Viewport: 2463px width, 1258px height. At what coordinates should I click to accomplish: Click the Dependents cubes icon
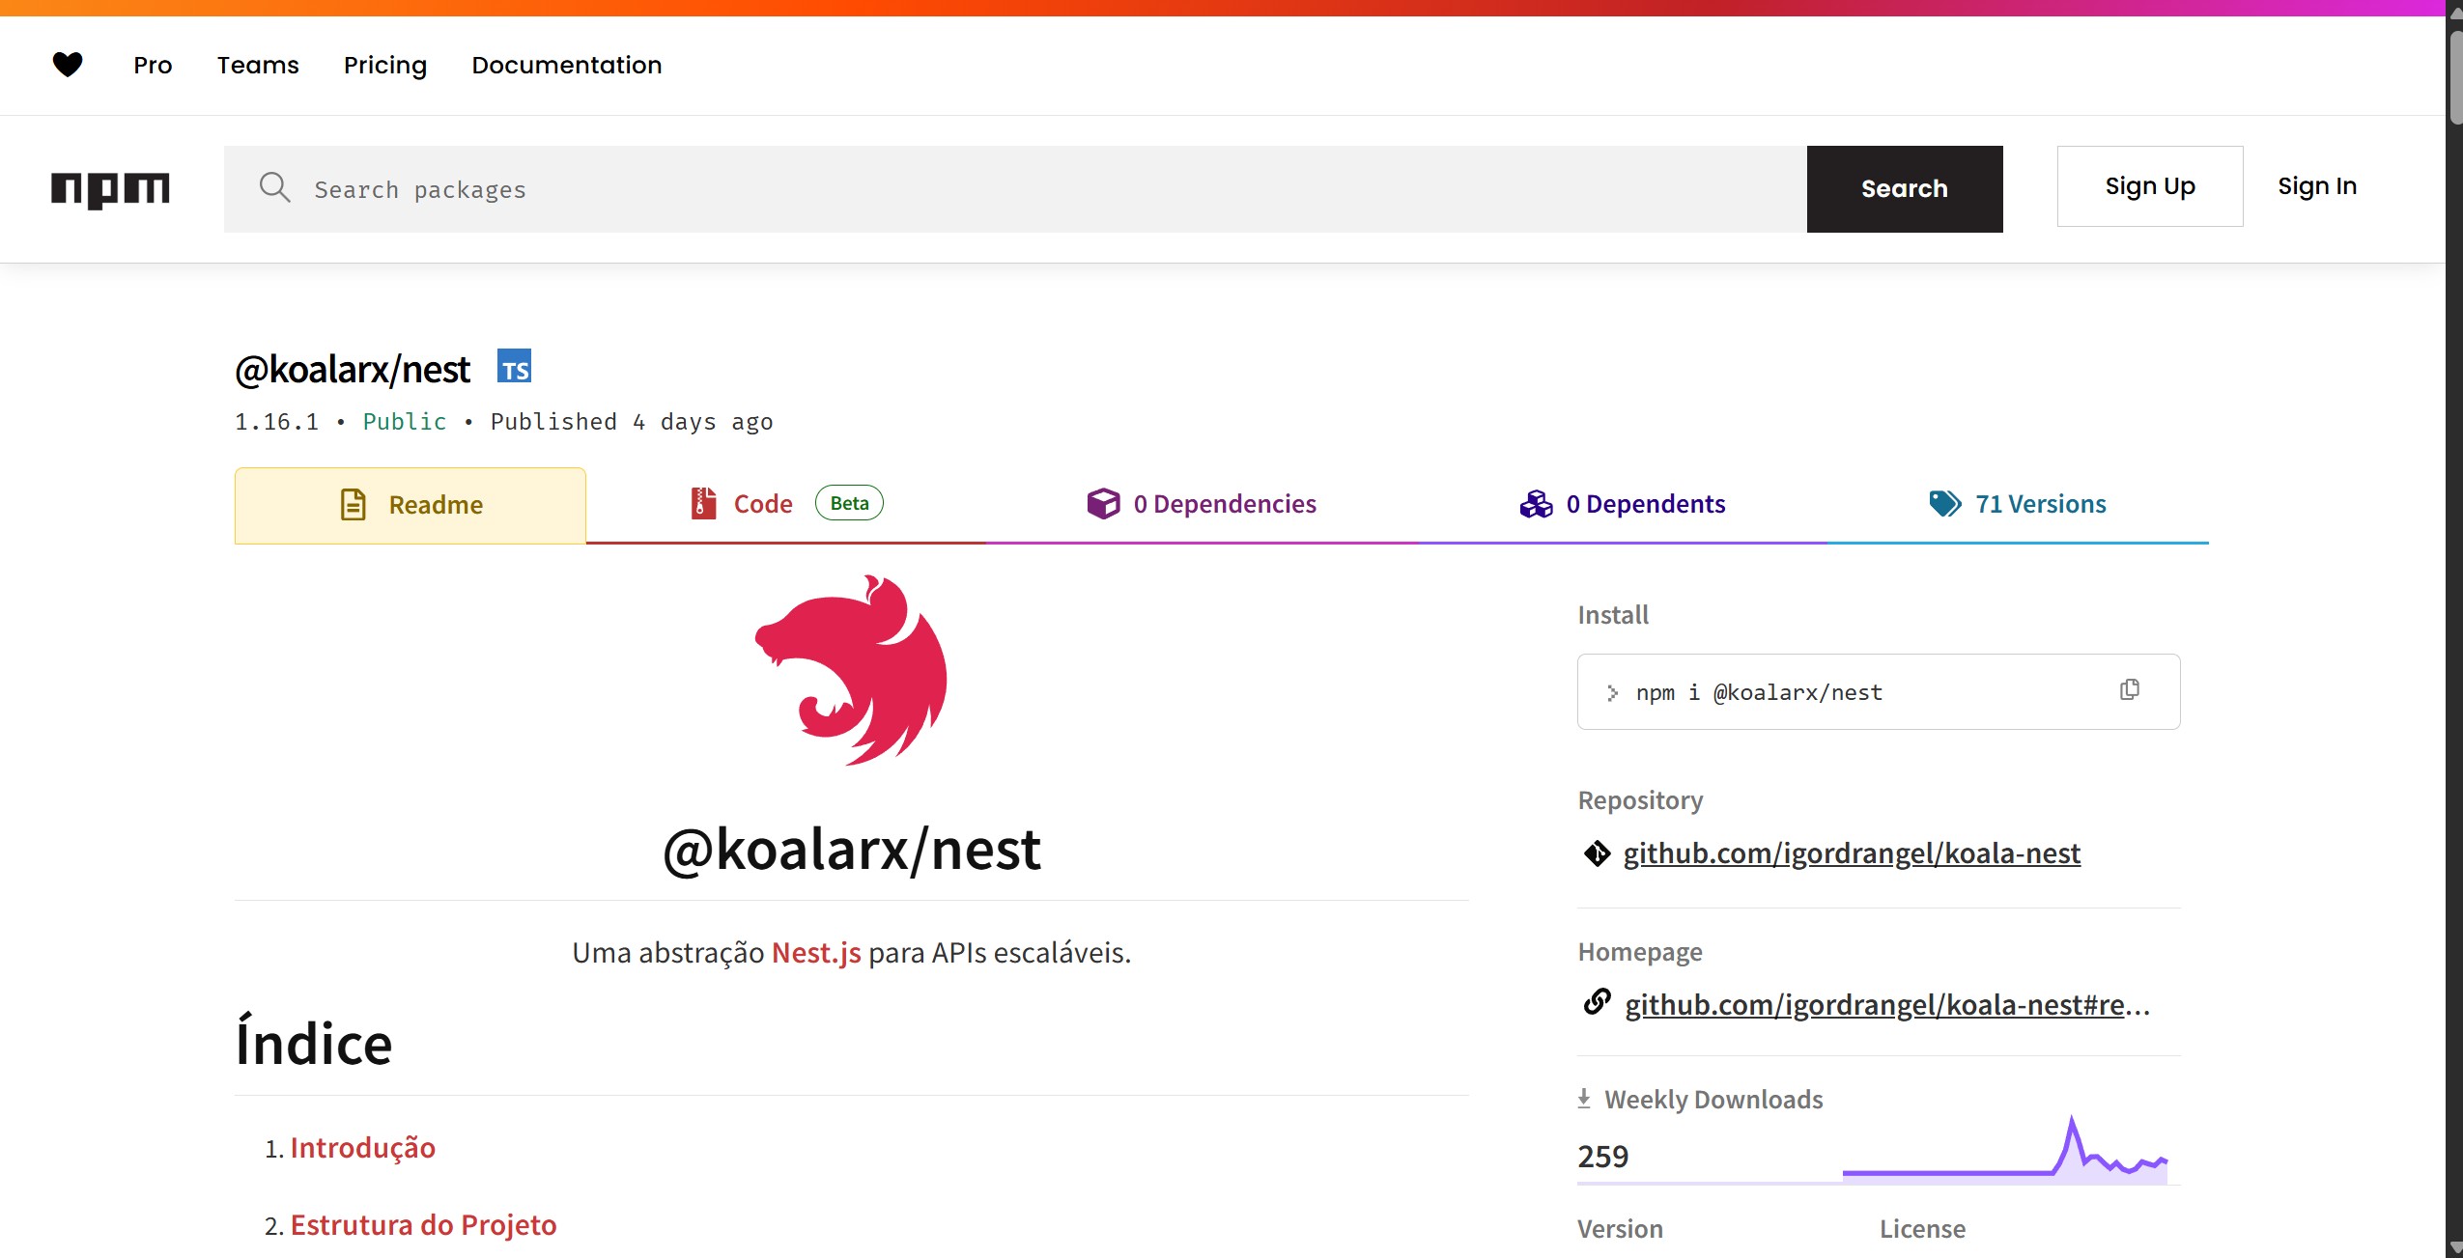click(1536, 504)
